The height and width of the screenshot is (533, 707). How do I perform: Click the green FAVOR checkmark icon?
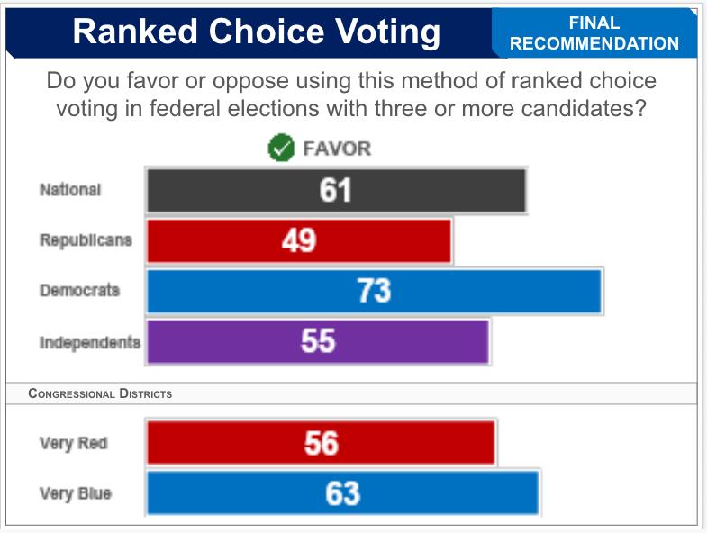tap(281, 149)
